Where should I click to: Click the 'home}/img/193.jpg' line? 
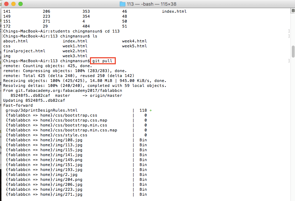44,170
